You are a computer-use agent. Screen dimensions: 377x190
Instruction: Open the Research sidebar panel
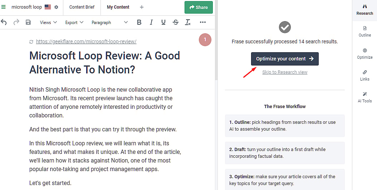[x=365, y=10]
